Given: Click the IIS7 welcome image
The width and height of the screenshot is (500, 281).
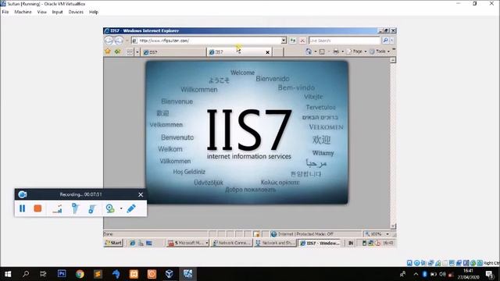Looking at the screenshot, I should coord(247,133).
